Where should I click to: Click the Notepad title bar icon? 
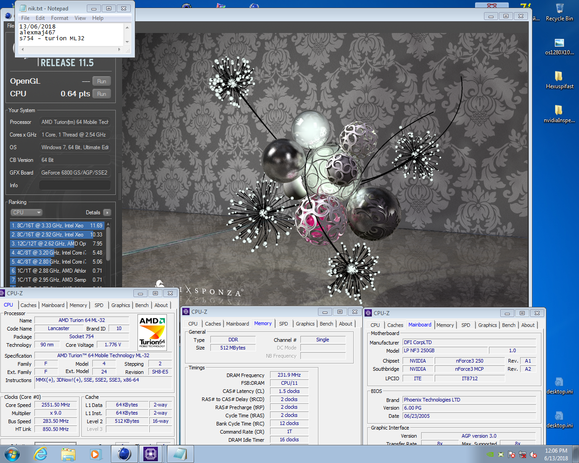pyautogui.click(x=23, y=8)
